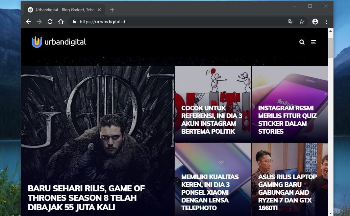Screen dimensions: 350x216
Task: Click the page scrollbar thumb
Action: pyautogui.click(x=330, y=48)
